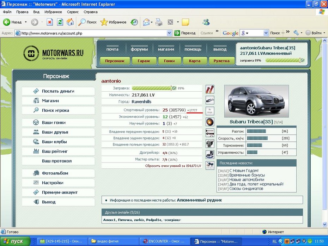Open the address bar dropdown arrow
This screenshot has width=328, height=246.
pos(169,33)
